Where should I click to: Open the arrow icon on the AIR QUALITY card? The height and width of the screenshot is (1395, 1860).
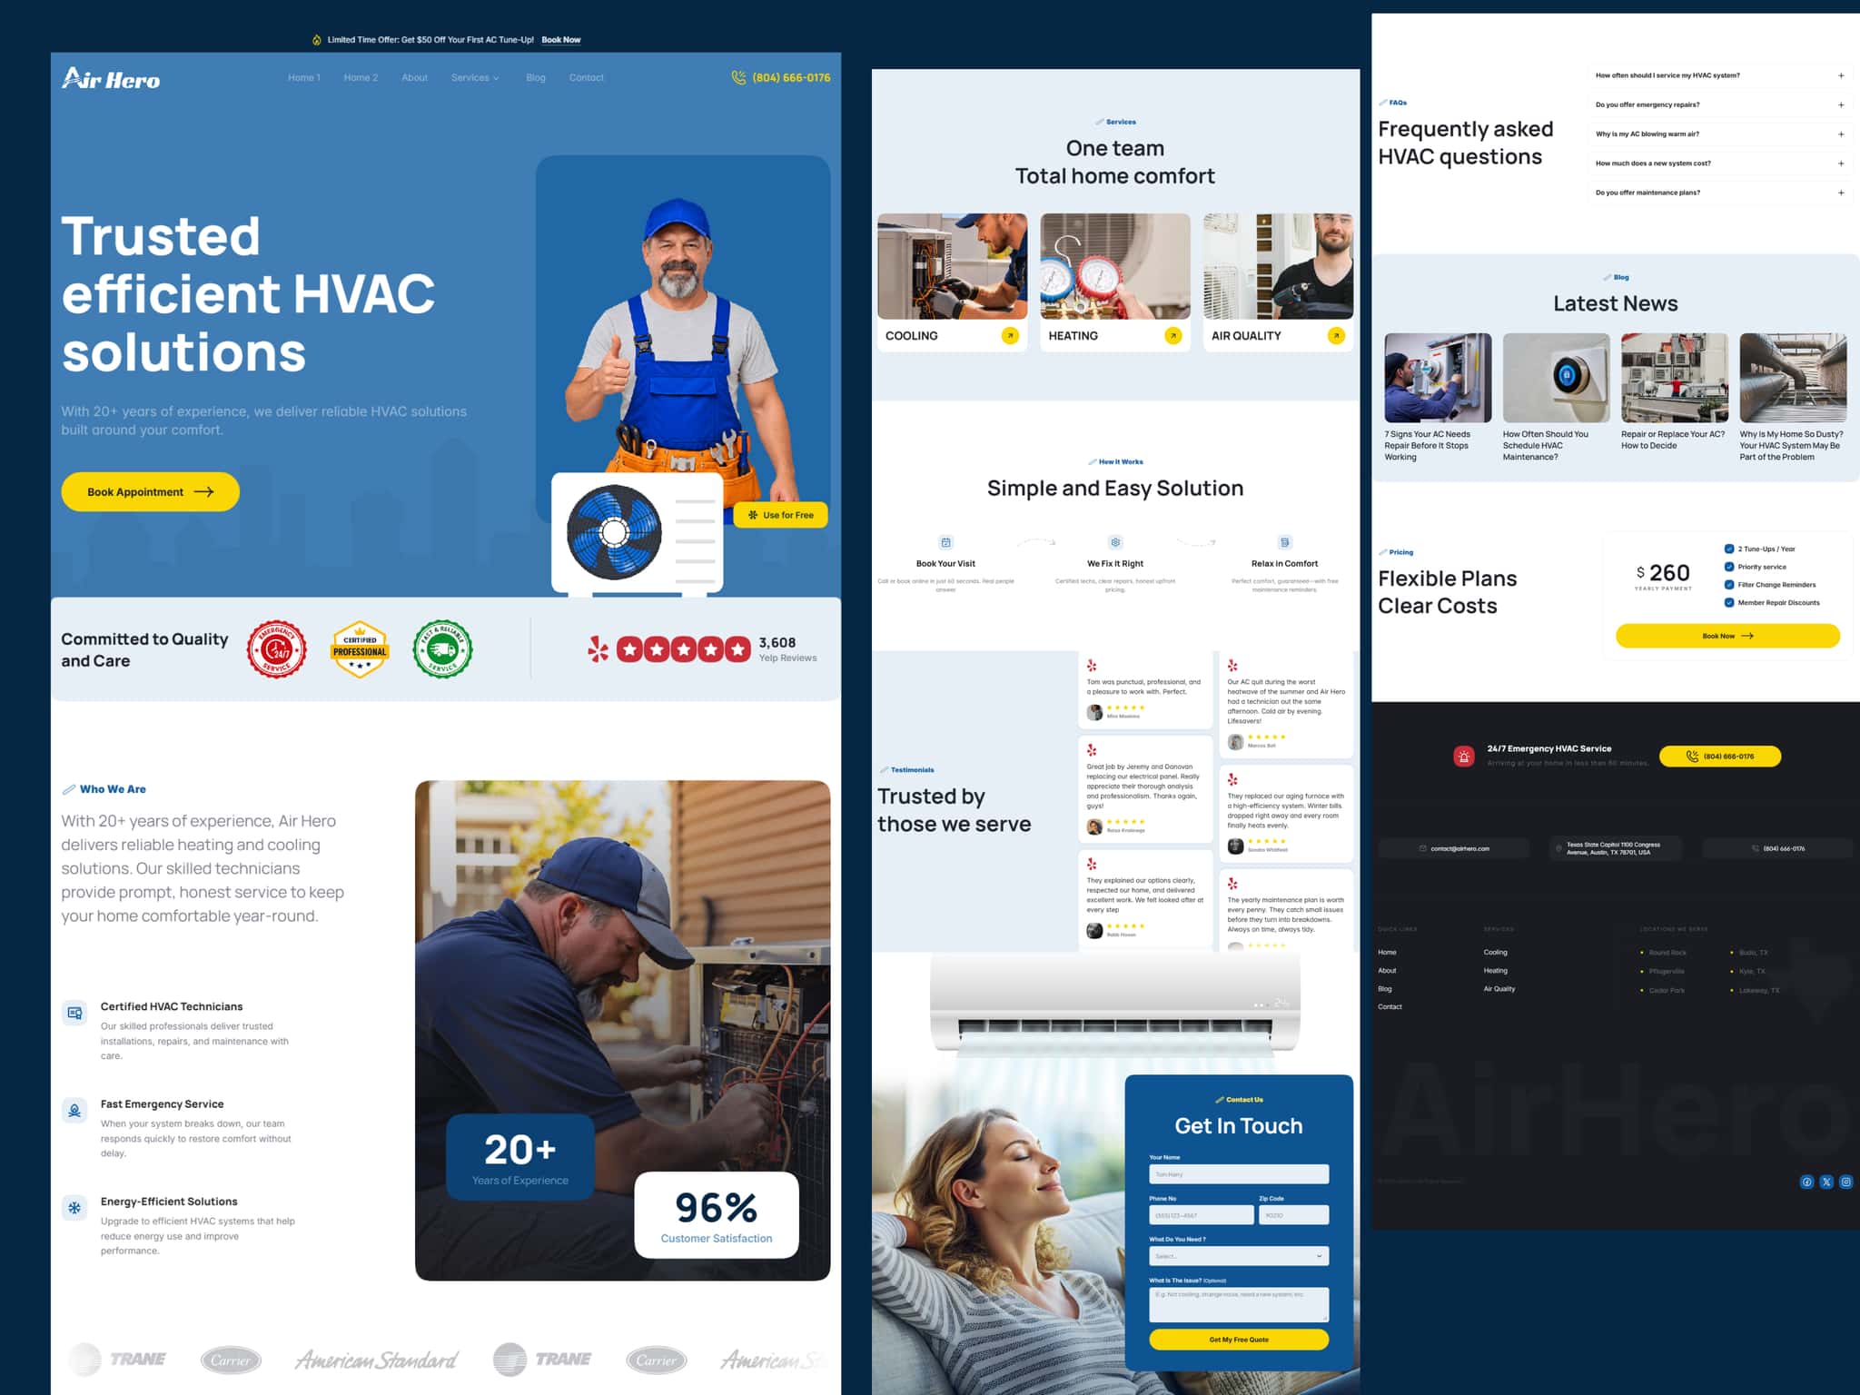tap(1336, 336)
